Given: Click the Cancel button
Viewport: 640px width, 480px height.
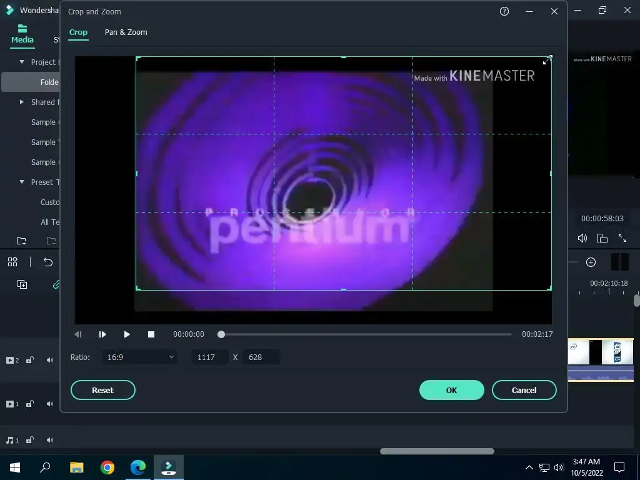Looking at the screenshot, I should (524, 390).
